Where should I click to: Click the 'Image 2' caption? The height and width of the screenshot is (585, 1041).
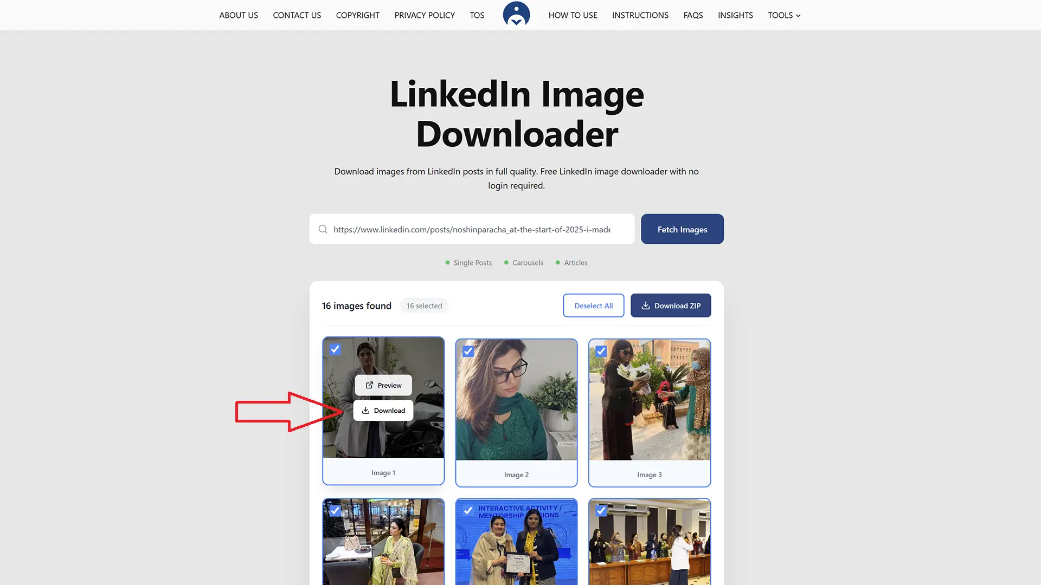point(516,475)
